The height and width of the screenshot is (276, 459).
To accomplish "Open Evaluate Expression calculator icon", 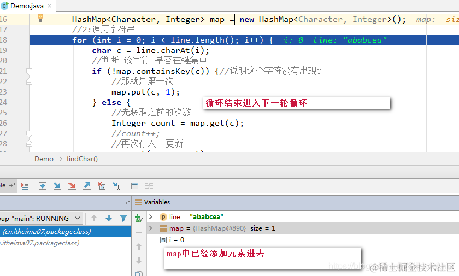I will click(134, 186).
